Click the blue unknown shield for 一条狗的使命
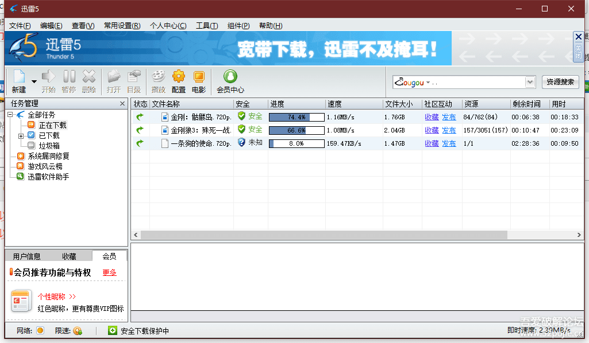This screenshot has width=589, height=343. coord(241,142)
